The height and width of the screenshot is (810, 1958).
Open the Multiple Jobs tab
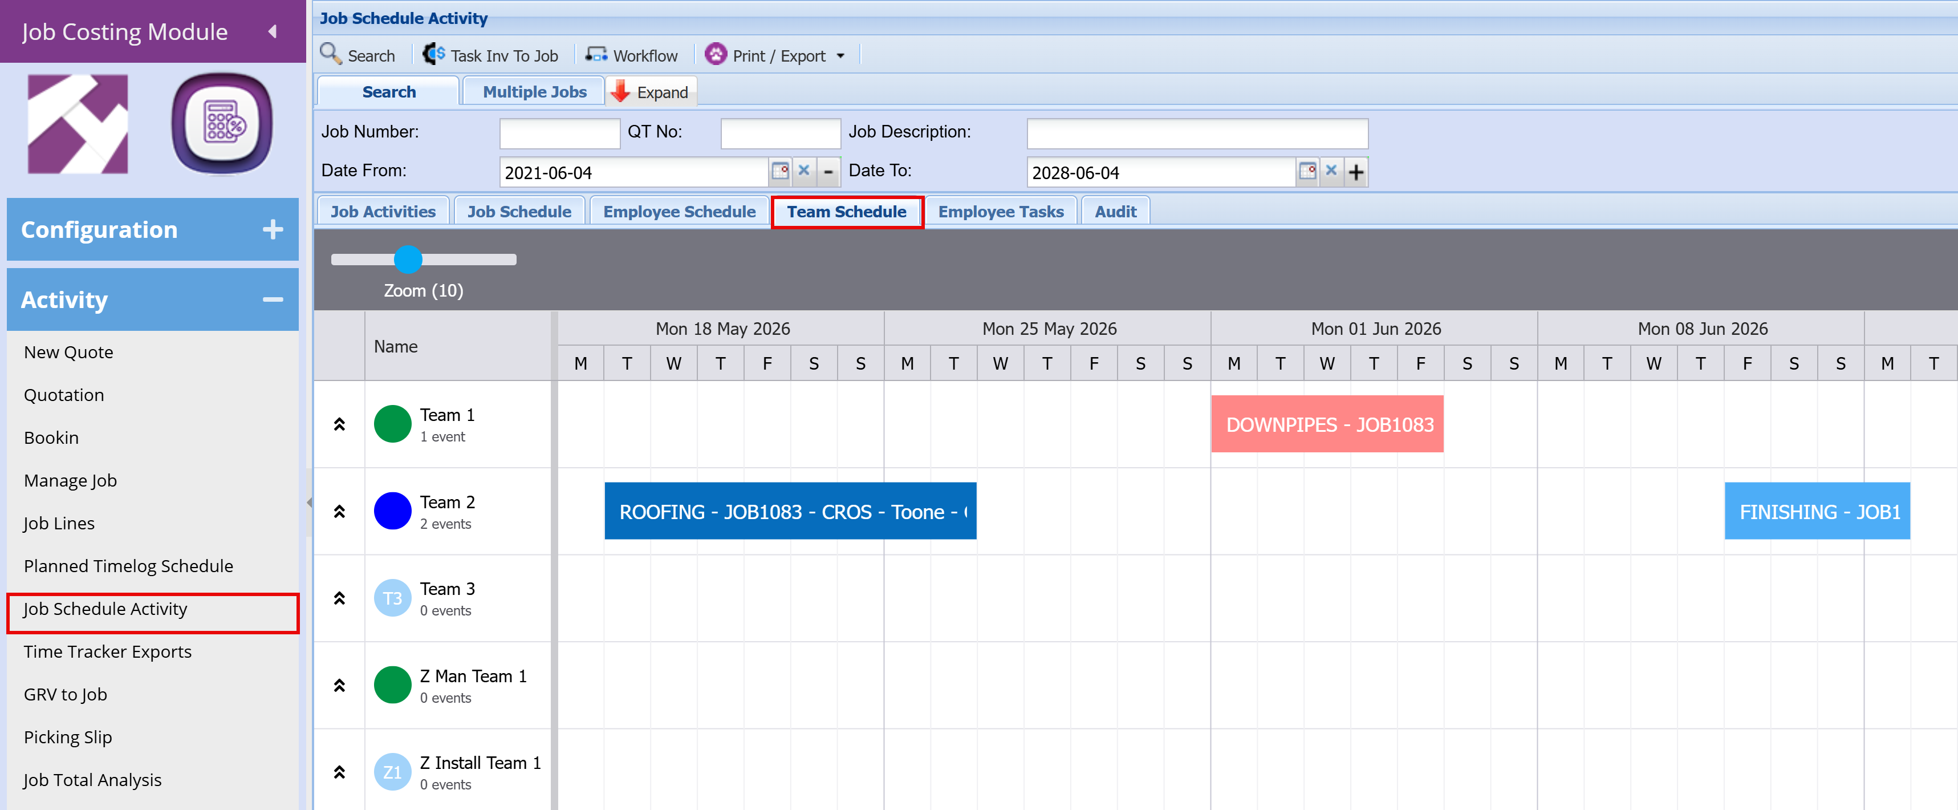coord(534,91)
